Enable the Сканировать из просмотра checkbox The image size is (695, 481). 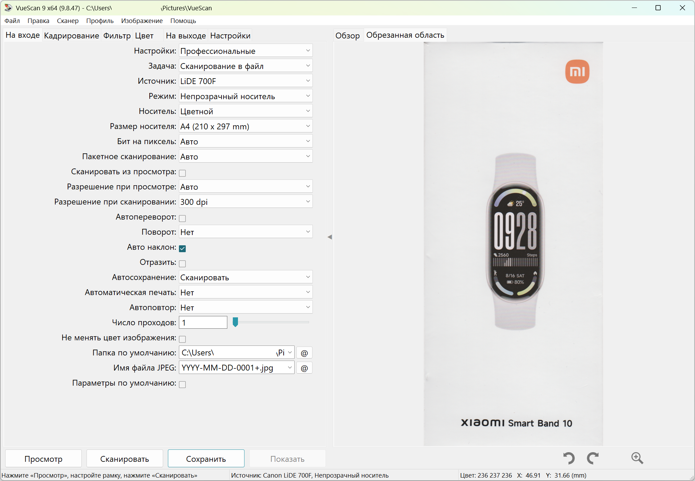click(x=182, y=173)
